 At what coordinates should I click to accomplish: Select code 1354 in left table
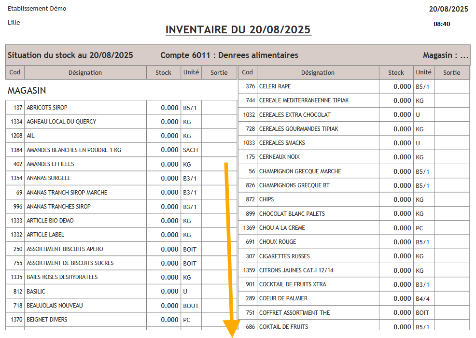point(16,178)
